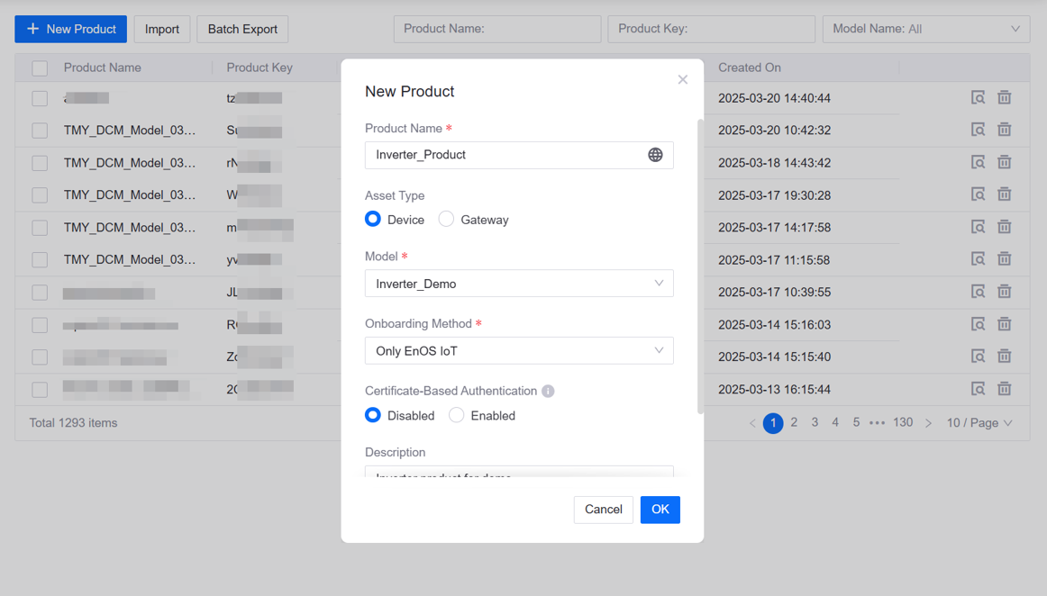Close the New Product dialog with X
The width and height of the screenshot is (1047, 596).
[683, 80]
